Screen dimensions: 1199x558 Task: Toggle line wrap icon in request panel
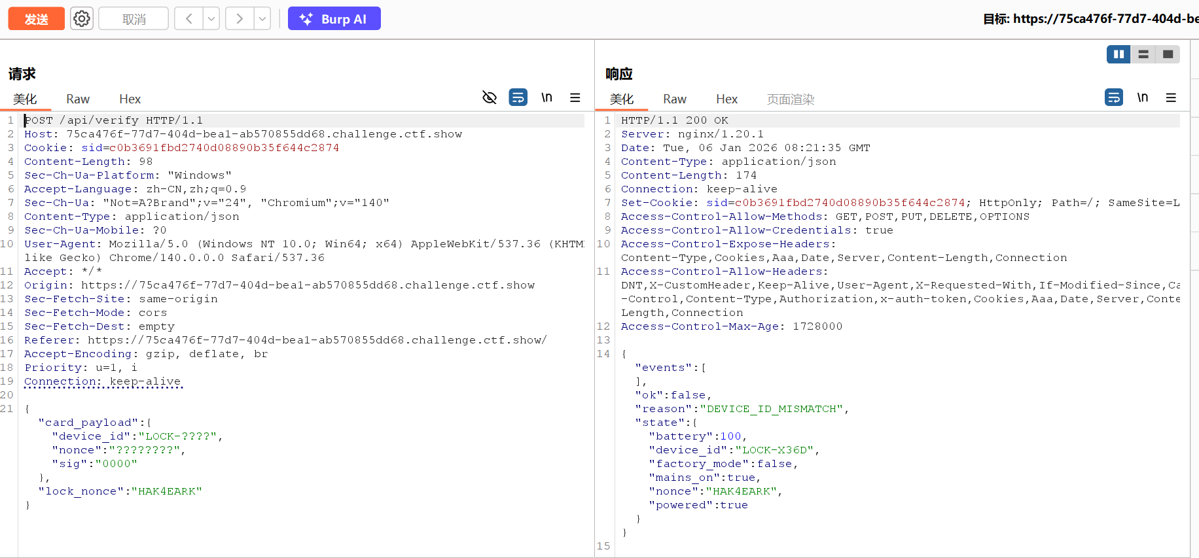click(518, 97)
